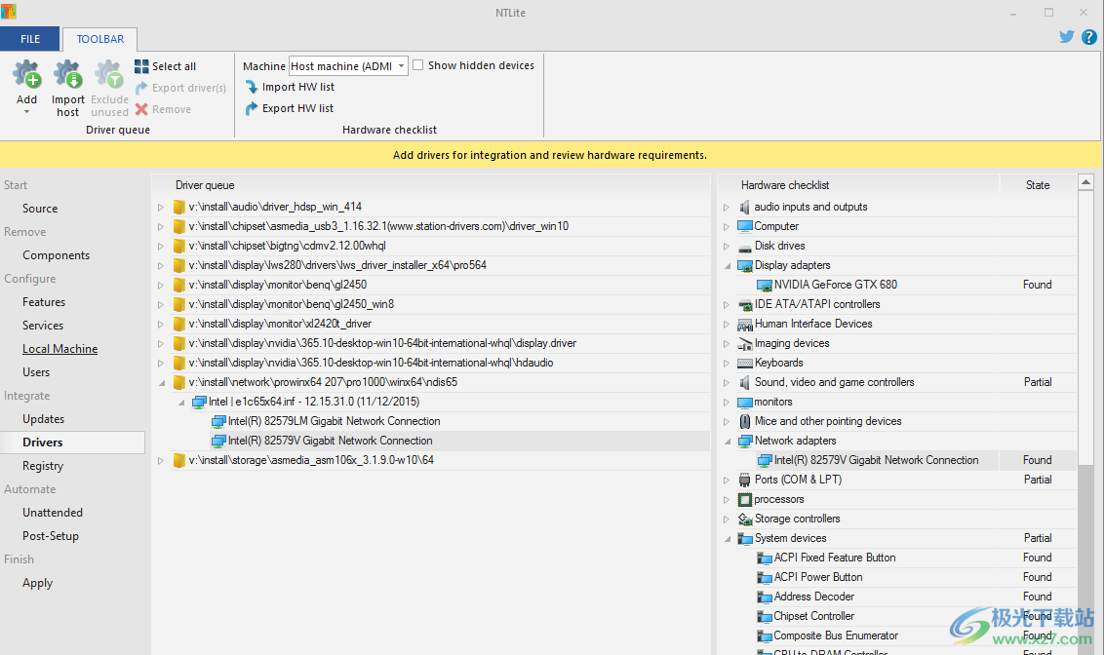Select the Composite Bus Enumerator row
This screenshot has width=1105, height=655.
coord(897,636)
